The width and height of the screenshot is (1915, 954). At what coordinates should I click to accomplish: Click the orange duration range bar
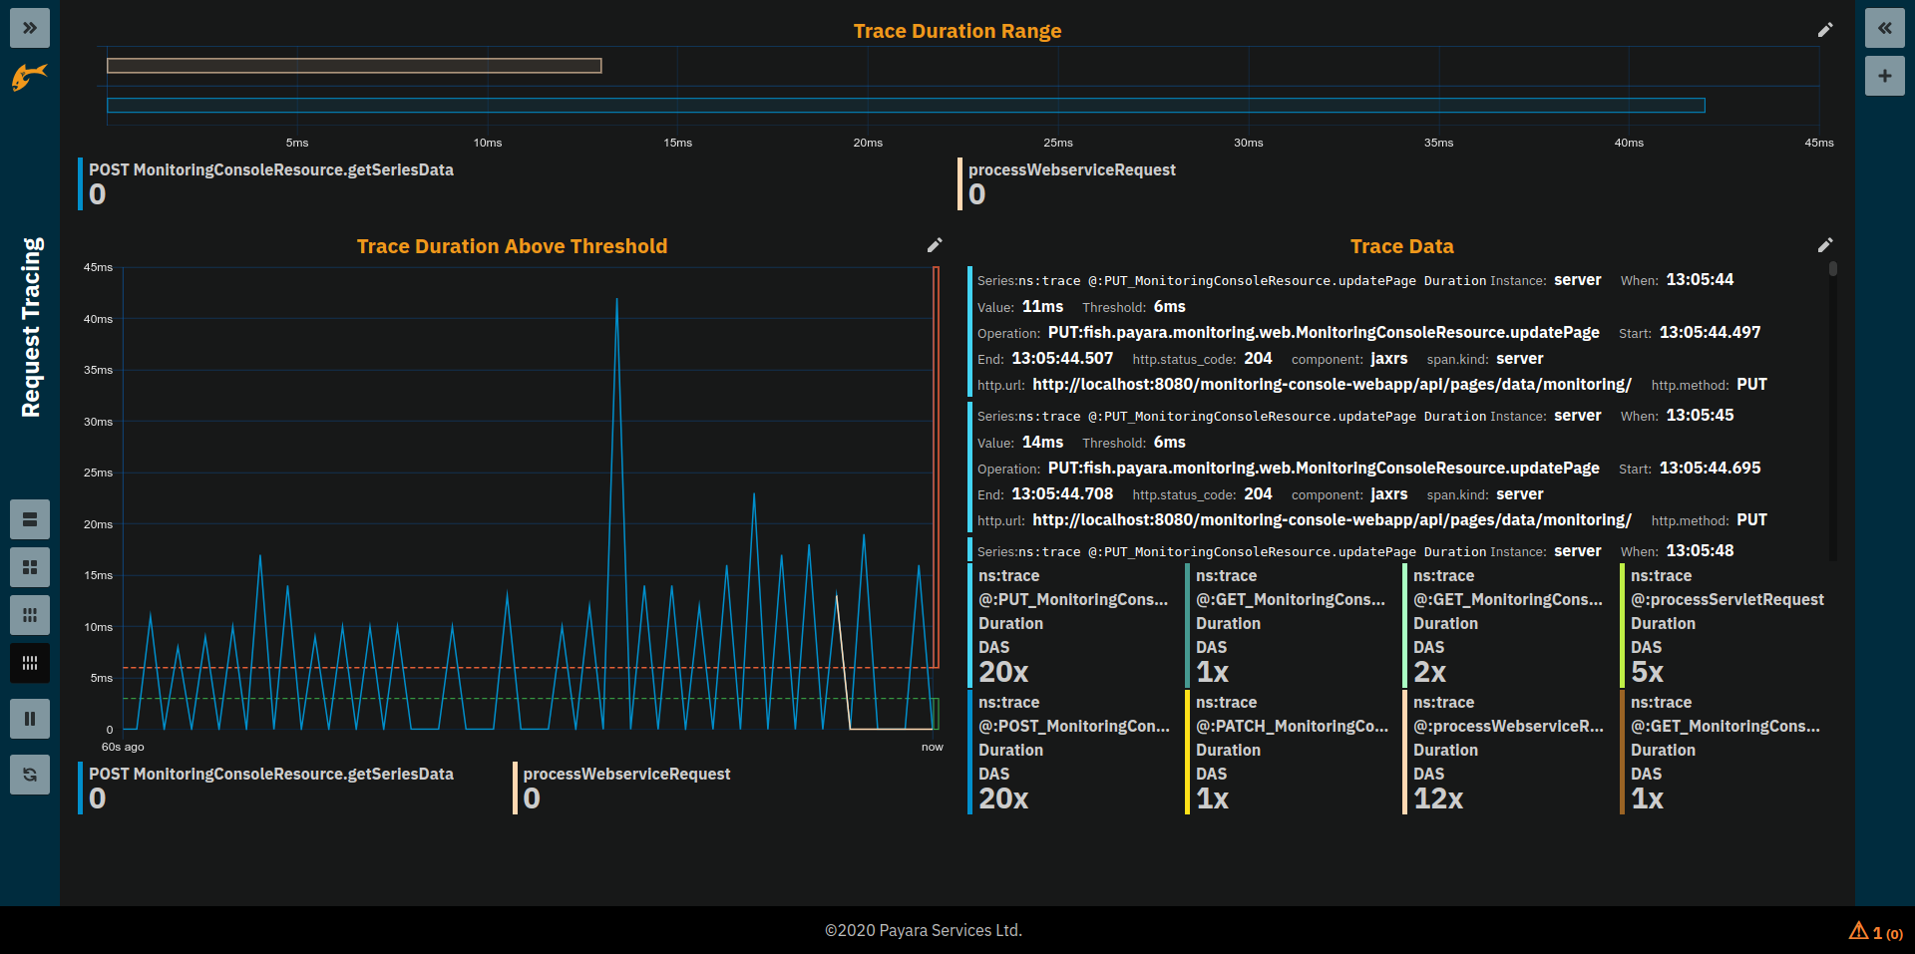click(x=354, y=65)
